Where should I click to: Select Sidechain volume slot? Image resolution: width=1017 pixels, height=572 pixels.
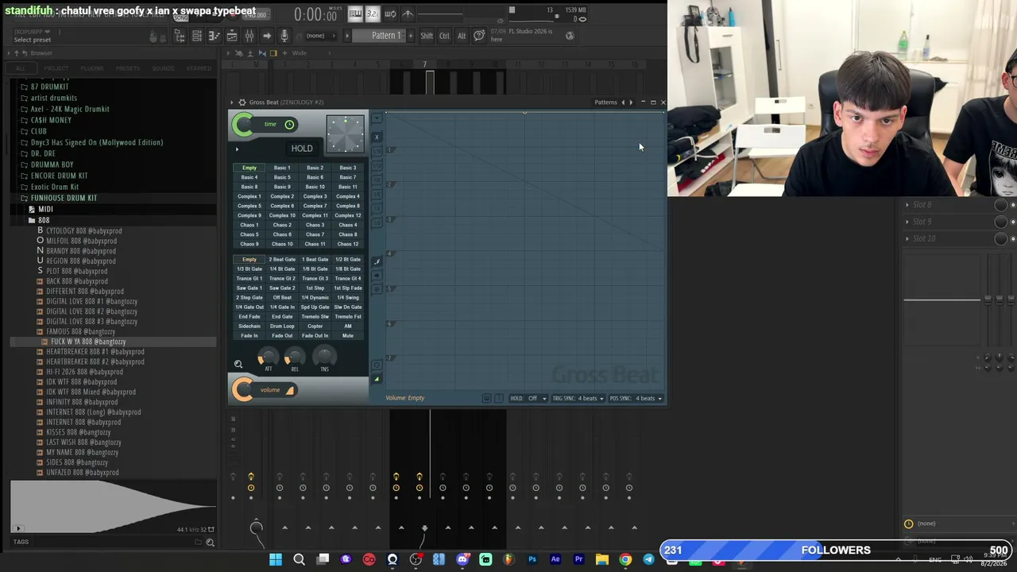point(249,327)
